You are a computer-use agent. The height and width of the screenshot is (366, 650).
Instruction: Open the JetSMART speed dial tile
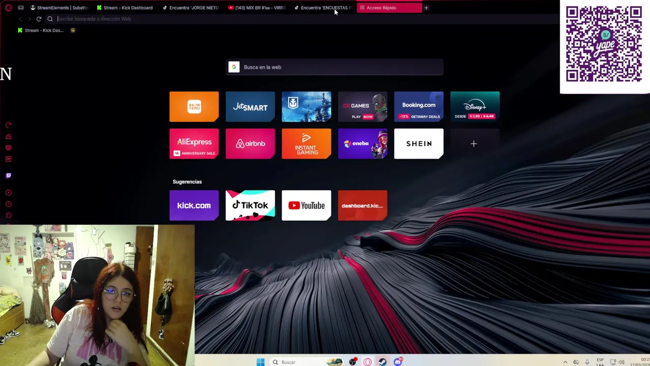250,107
